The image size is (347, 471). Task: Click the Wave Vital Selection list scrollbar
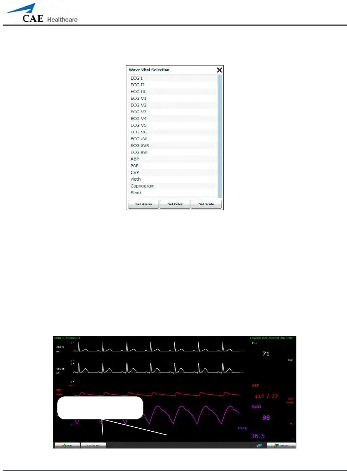[x=220, y=136]
